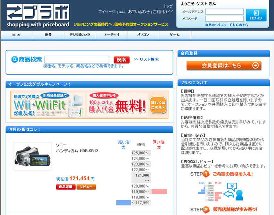Click the 売り注文 column header

(x=124, y=145)
